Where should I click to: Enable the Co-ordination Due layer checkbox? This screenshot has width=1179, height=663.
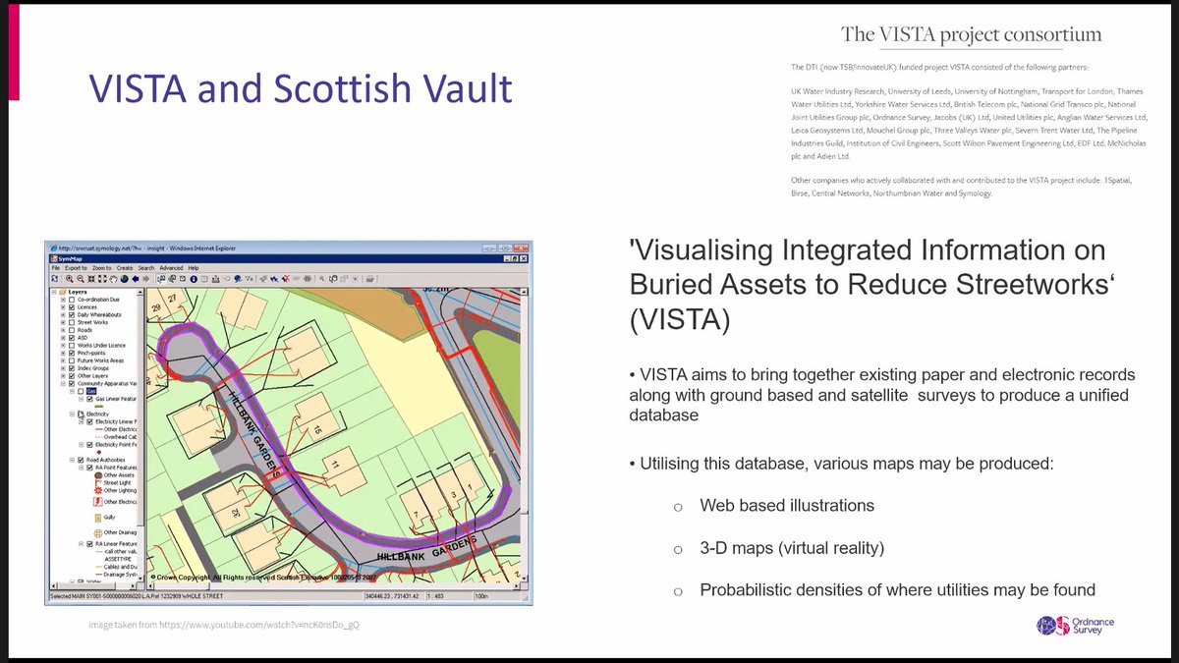[72, 300]
